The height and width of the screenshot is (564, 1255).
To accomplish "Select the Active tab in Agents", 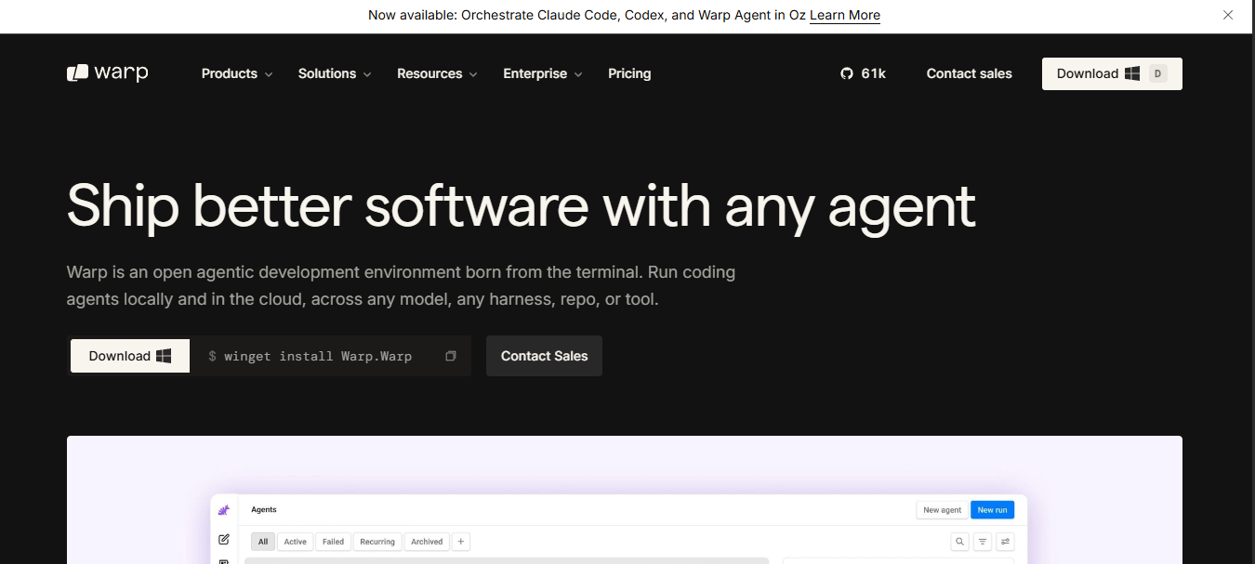I will click(x=296, y=541).
